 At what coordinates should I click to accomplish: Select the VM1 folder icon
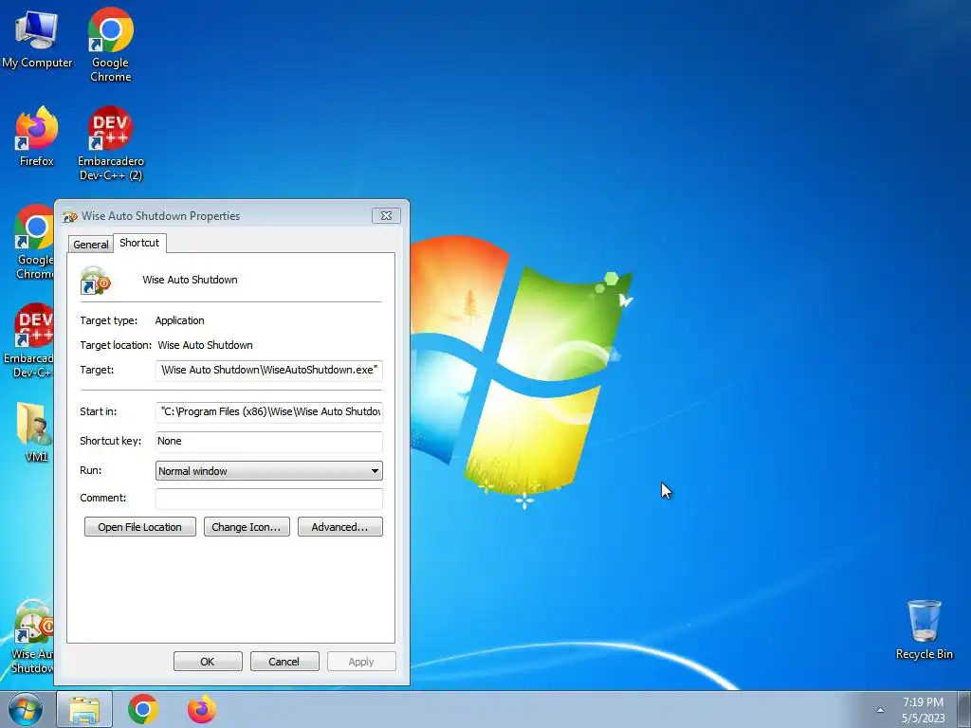tap(35, 431)
